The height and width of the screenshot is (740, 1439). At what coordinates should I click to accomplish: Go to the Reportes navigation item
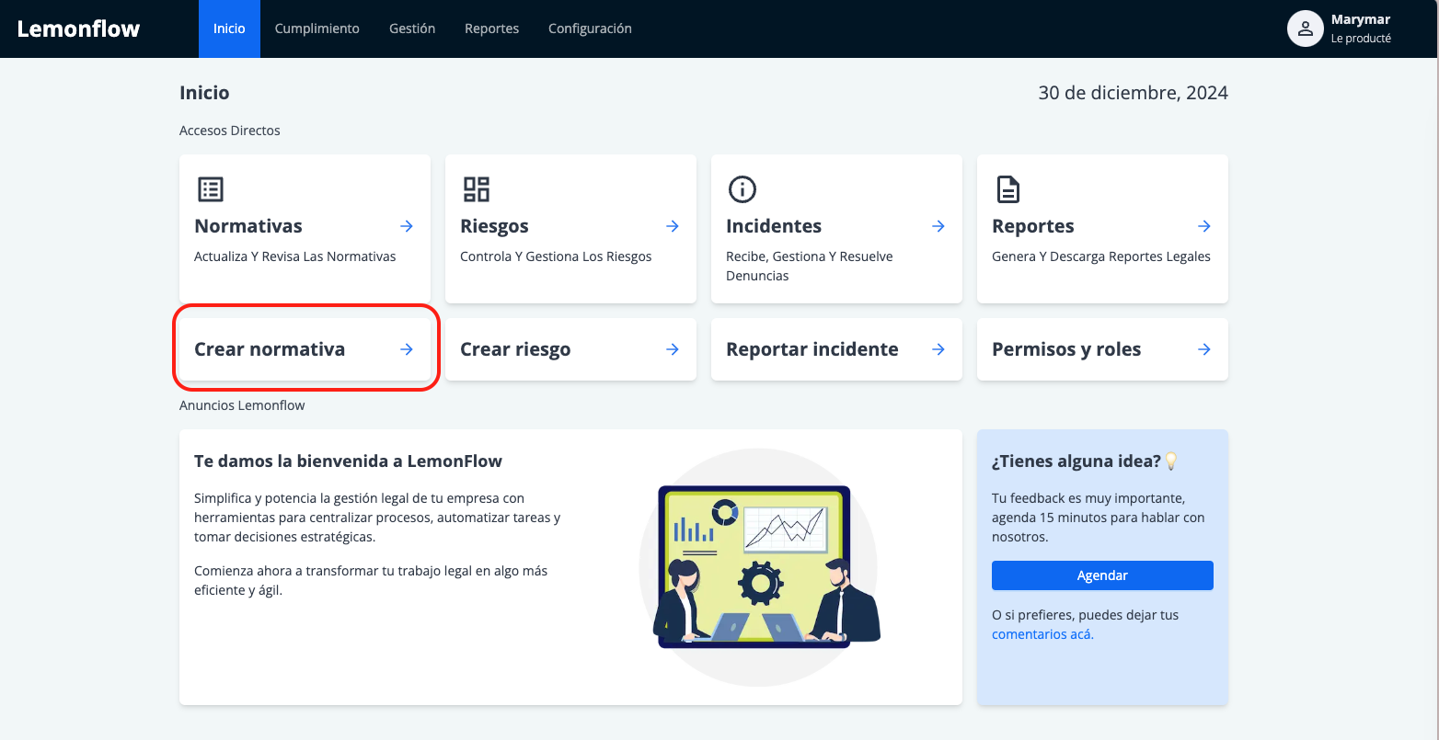(492, 28)
